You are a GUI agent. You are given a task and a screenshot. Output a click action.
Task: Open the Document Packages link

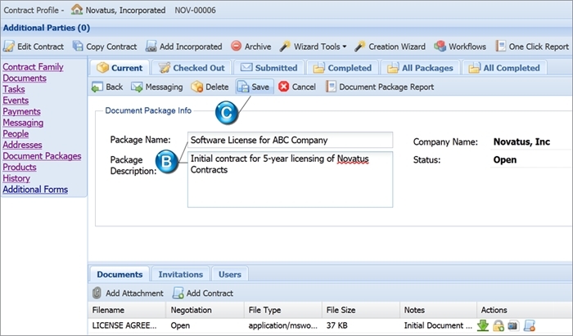tap(42, 156)
